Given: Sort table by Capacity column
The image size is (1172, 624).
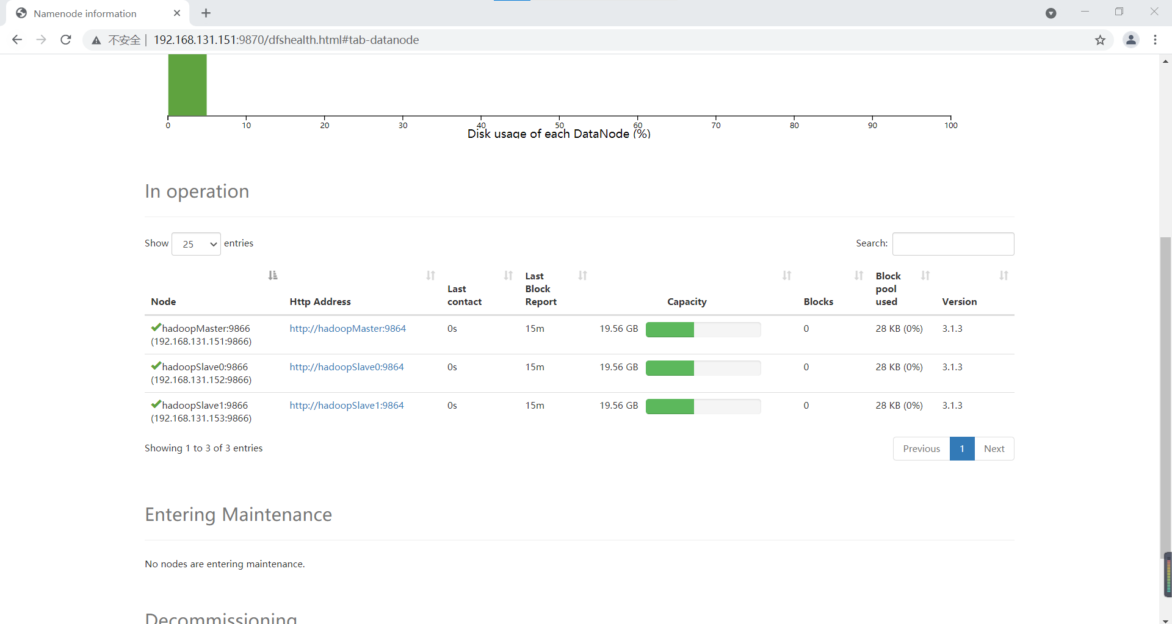Looking at the screenshot, I should click(x=787, y=275).
